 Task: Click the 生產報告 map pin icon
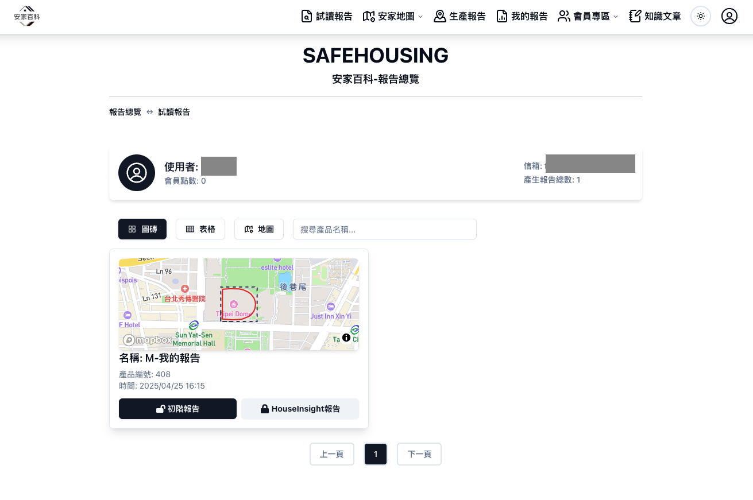[x=440, y=16]
